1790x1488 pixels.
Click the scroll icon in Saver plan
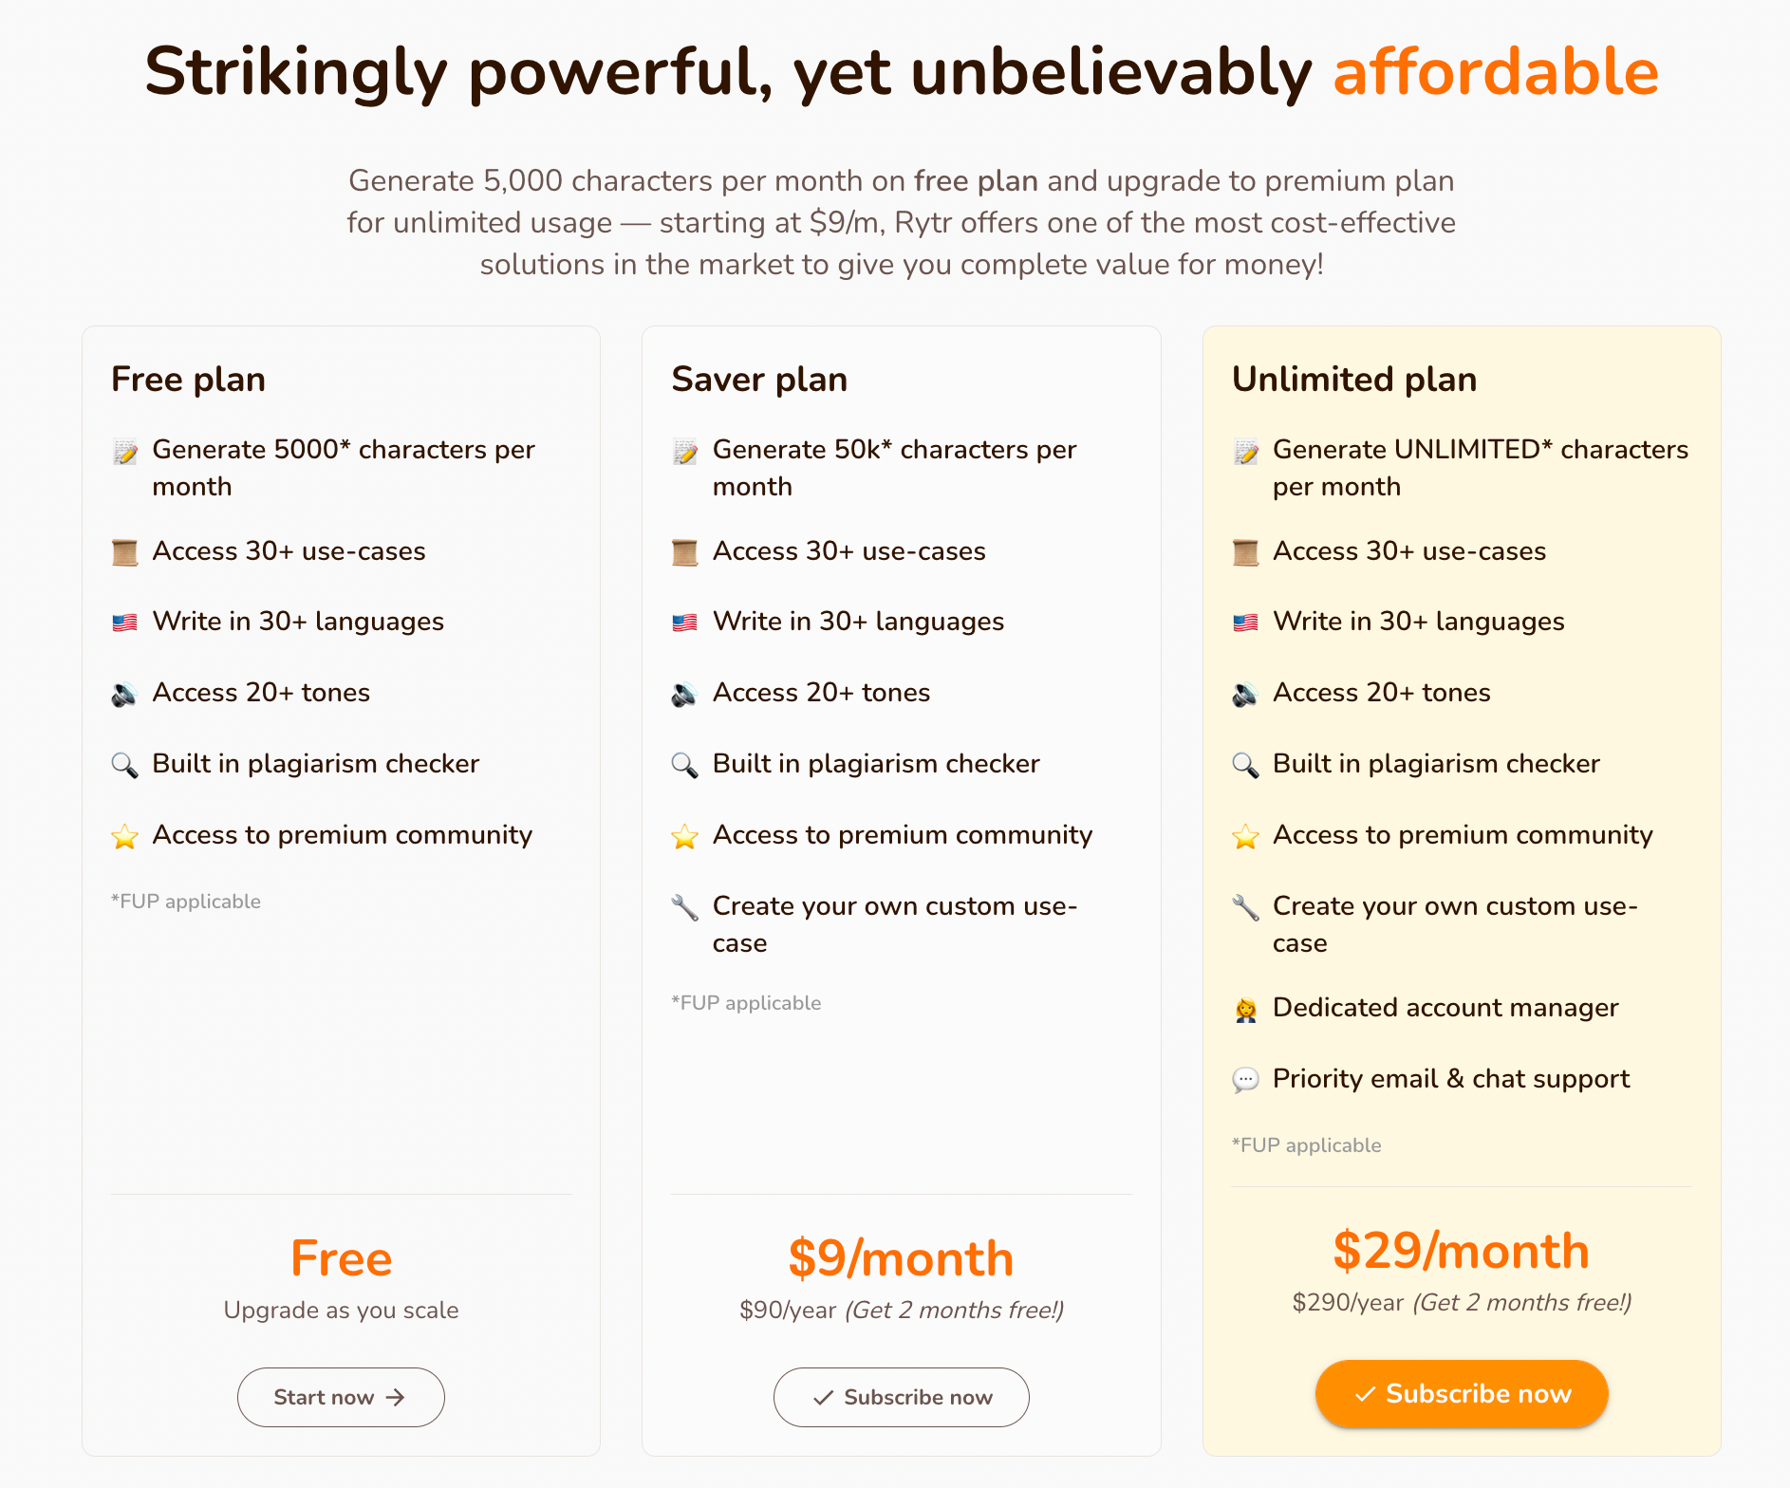pos(684,552)
